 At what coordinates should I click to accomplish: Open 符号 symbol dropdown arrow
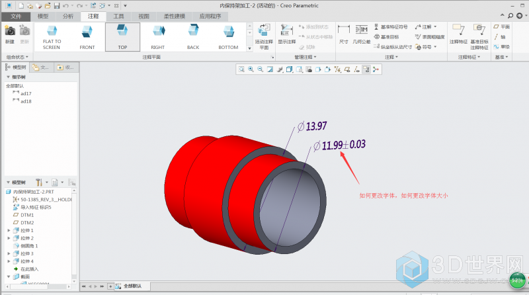click(x=435, y=47)
